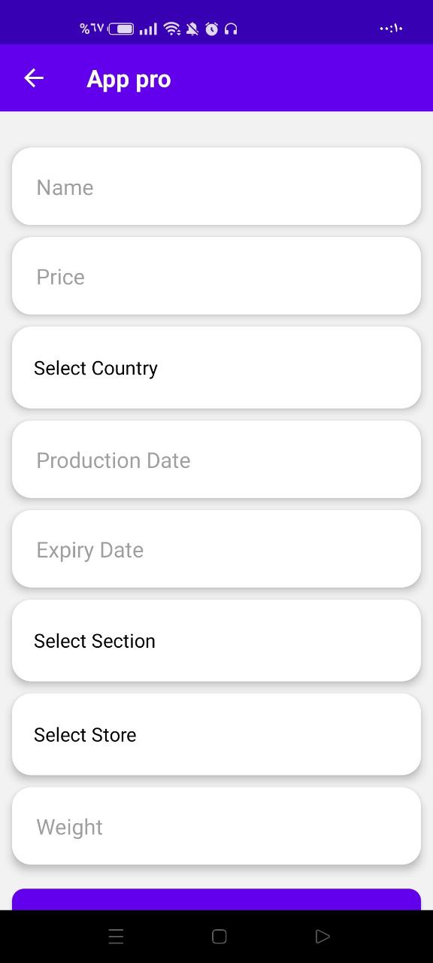Open the Select Country dropdown
Image resolution: width=433 pixels, height=963 pixels.
[x=216, y=368]
